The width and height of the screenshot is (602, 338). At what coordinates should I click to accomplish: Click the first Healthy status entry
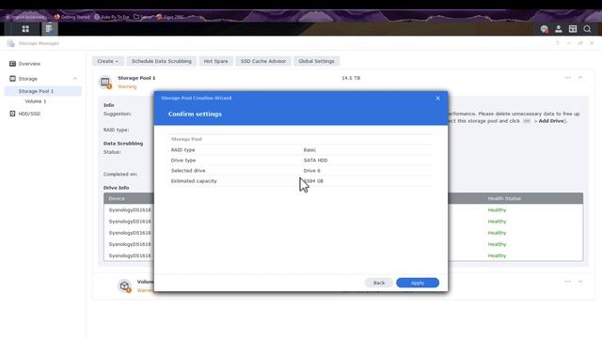497,210
